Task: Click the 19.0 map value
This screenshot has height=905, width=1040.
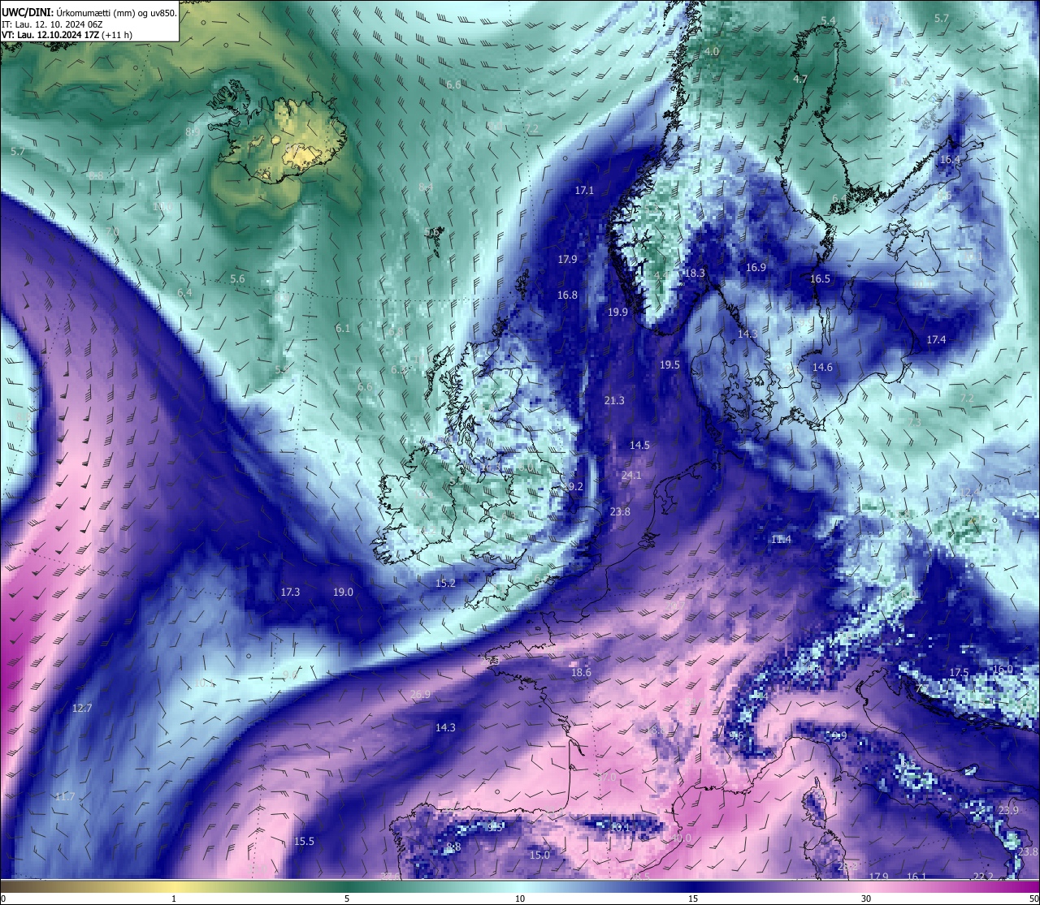Action: tap(343, 592)
